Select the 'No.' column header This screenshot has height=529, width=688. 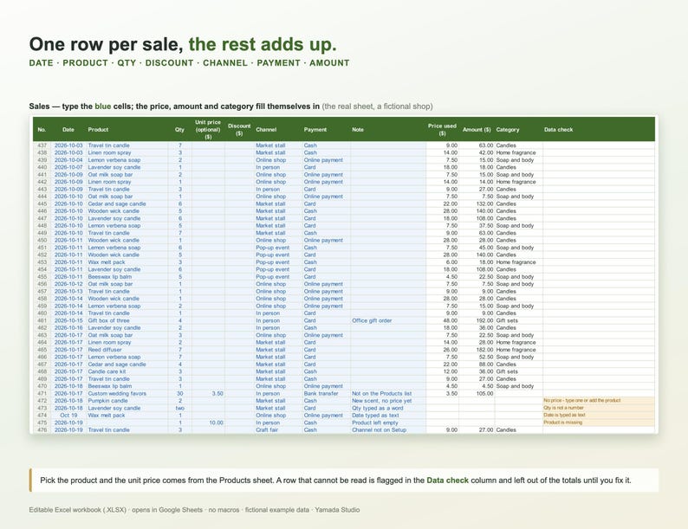[42, 130]
